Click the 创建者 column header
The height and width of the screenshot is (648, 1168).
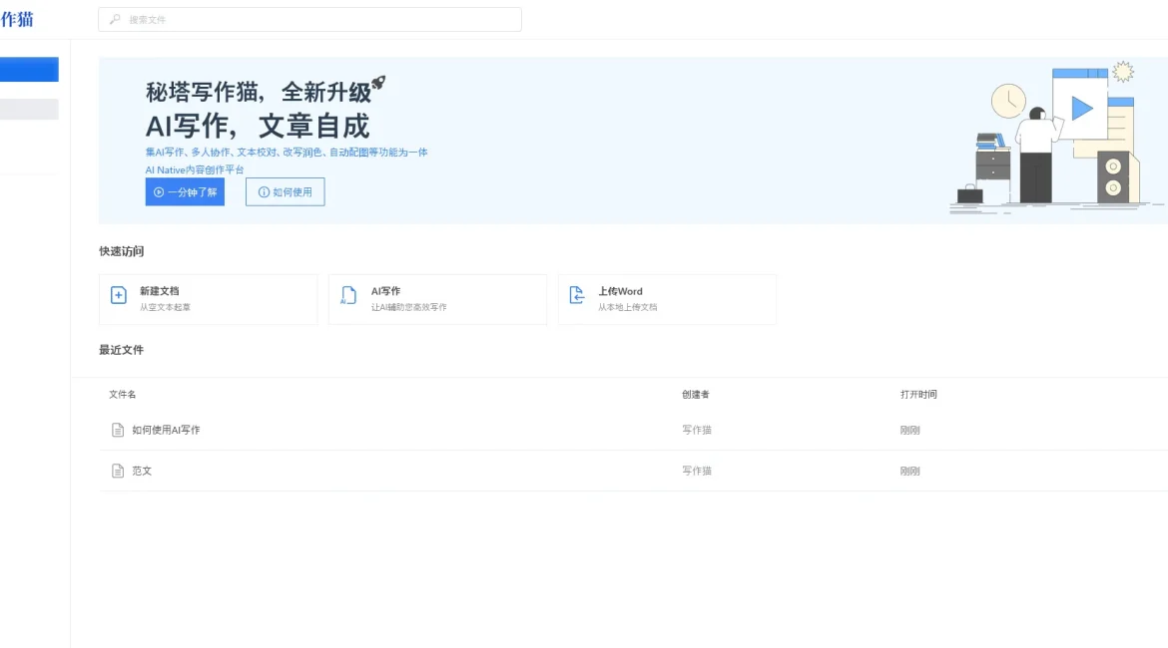point(696,395)
